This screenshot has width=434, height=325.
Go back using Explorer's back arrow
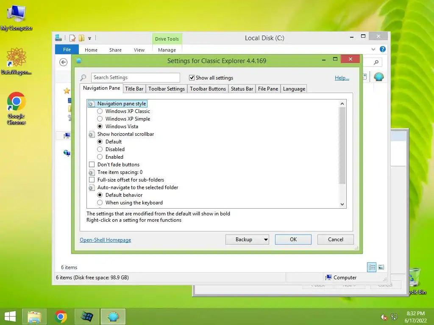[x=64, y=62]
